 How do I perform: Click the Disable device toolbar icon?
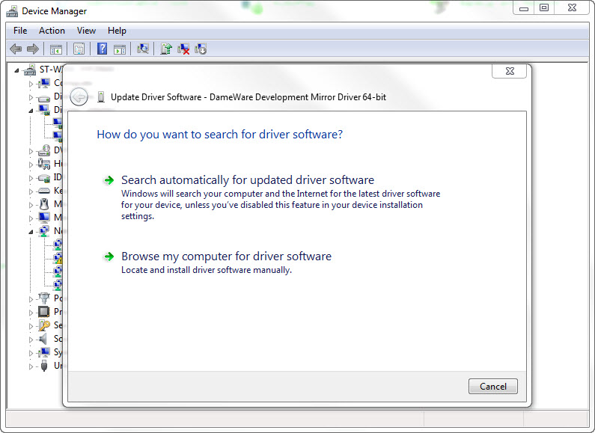[x=201, y=49]
